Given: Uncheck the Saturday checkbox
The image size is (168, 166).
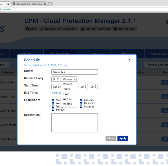Looking at the screenshot, I should [81, 107].
